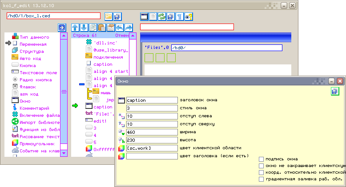Click the move element down arrow

click(x=84, y=28)
